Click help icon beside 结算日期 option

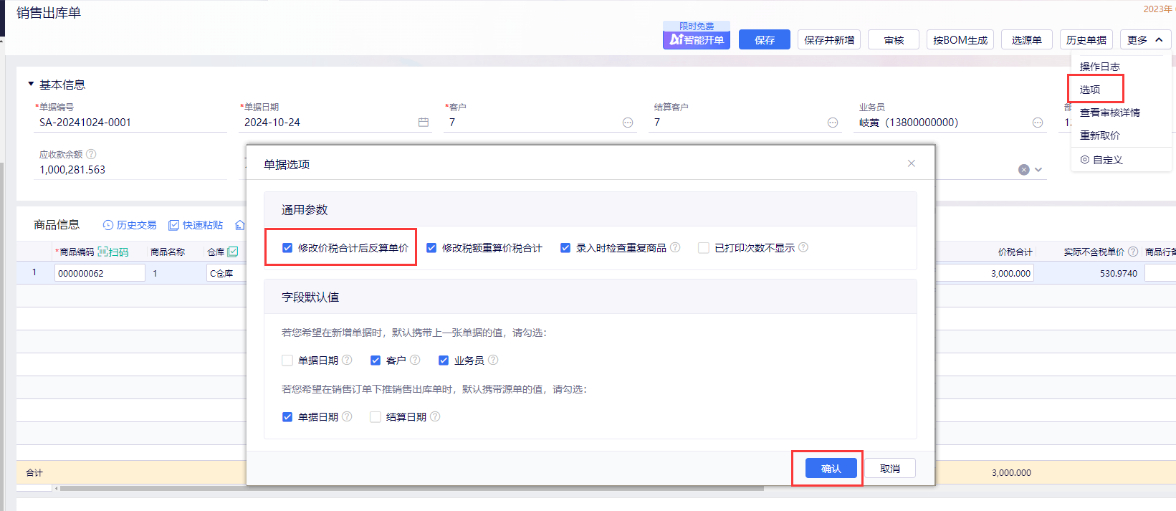(x=435, y=416)
